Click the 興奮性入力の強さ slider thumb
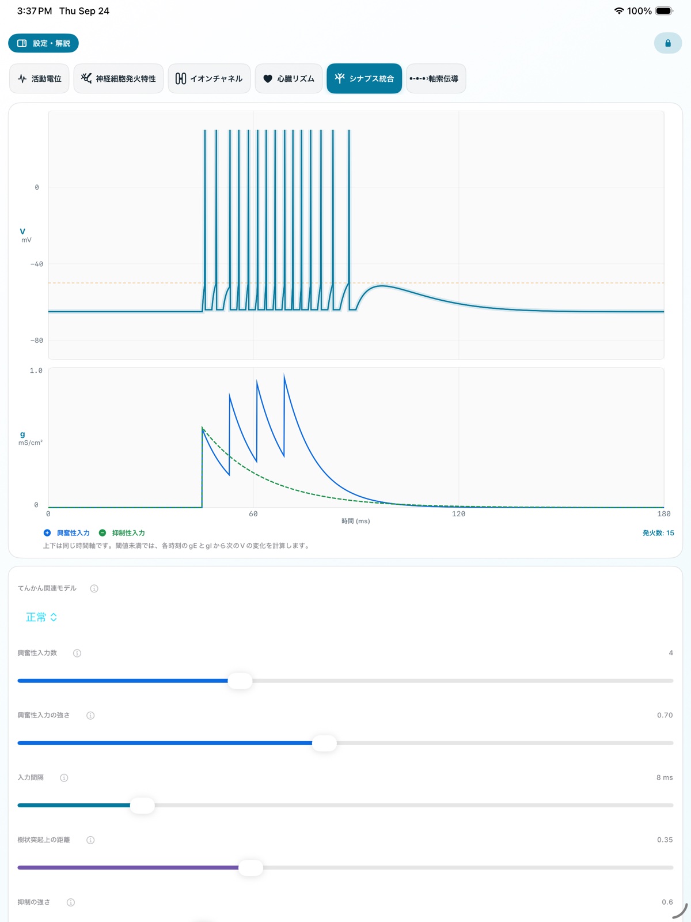Screen dimensions: 691x922 pyautogui.click(x=325, y=743)
